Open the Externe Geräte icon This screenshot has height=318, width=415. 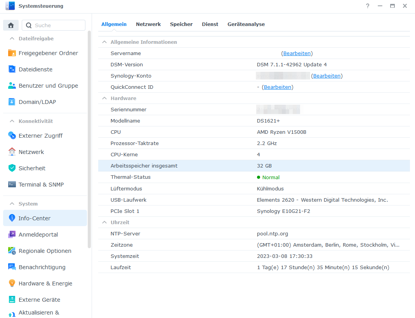pyautogui.click(x=12, y=299)
